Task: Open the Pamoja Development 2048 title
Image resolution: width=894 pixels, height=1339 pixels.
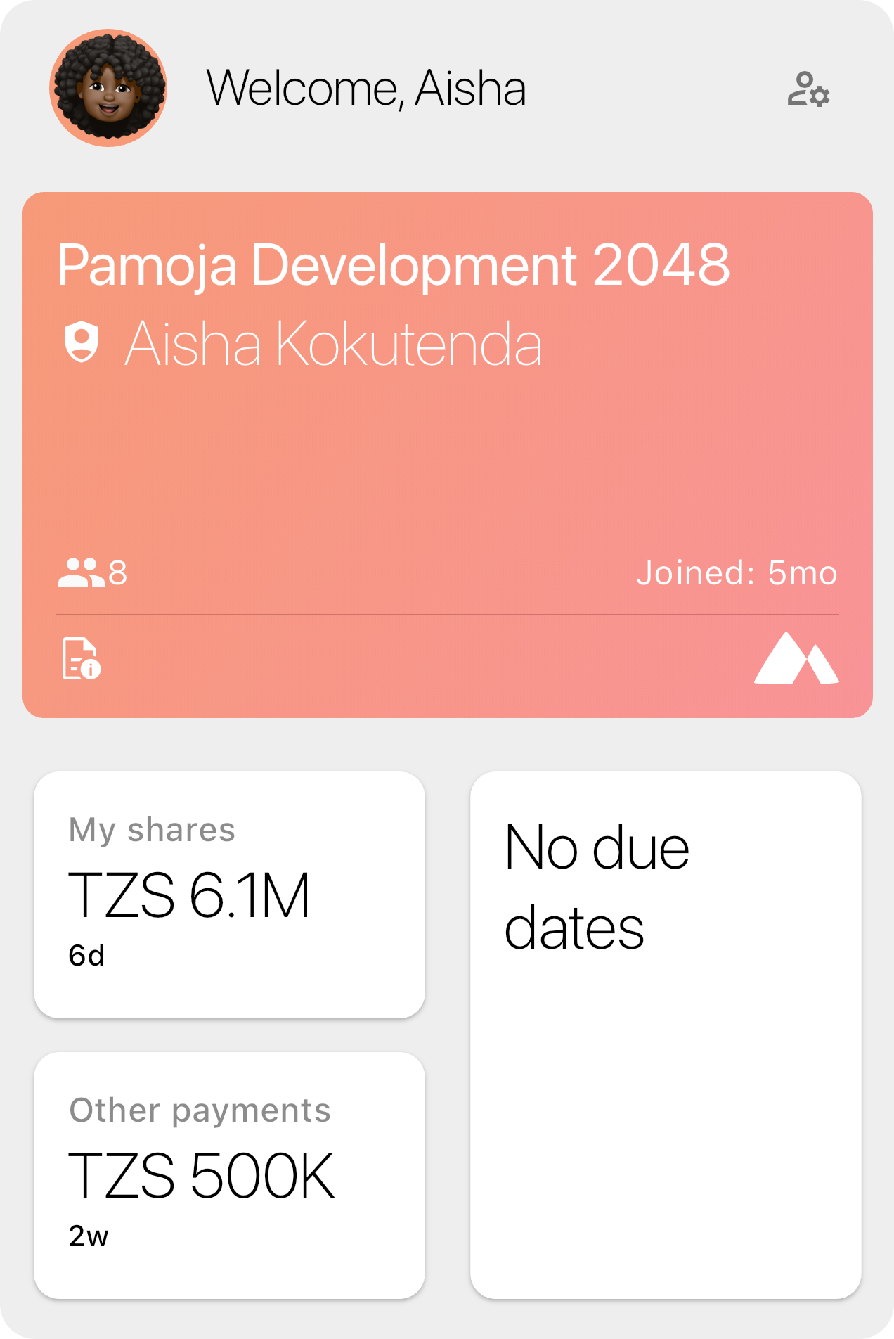Action: click(x=394, y=265)
